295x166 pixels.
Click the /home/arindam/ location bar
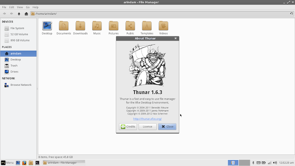[x=162, y=13]
